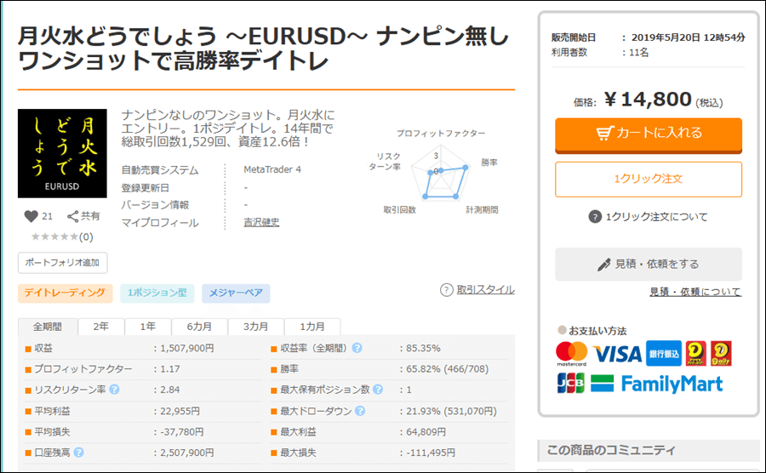The width and height of the screenshot is (766, 473).
Task: Click the ポートフォリオ追加 button
Action: [x=62, y=262]
